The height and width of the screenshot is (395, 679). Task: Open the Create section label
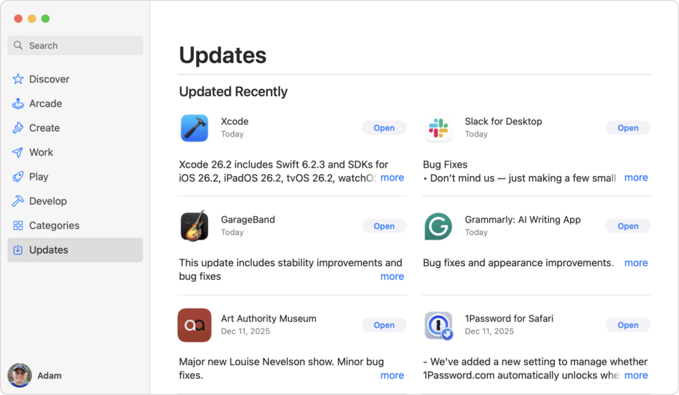pos(44,128)
